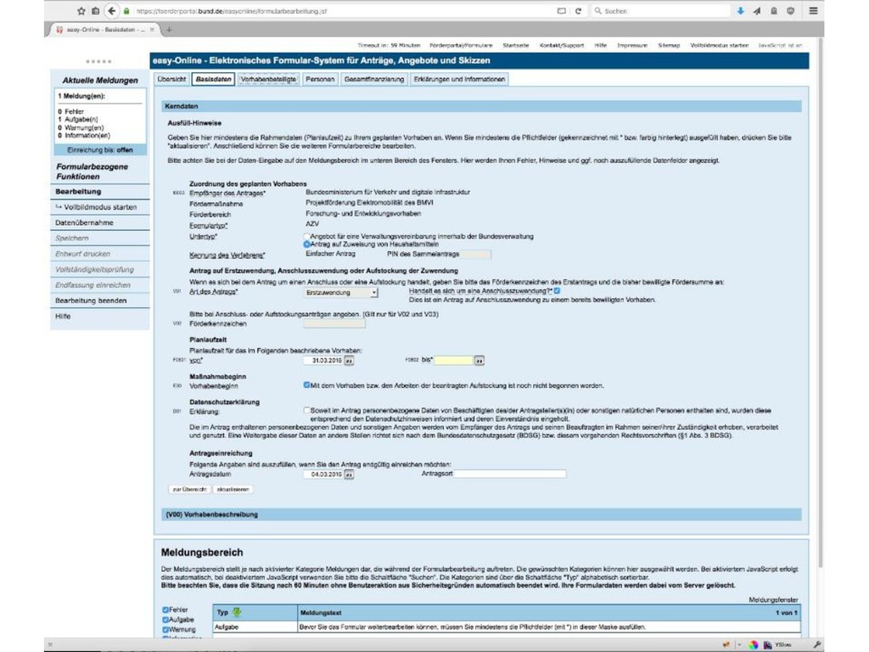Open the browser hamburger menu
Image resolution: width=869 pixels, height=652 pixels.
(813, 10)
